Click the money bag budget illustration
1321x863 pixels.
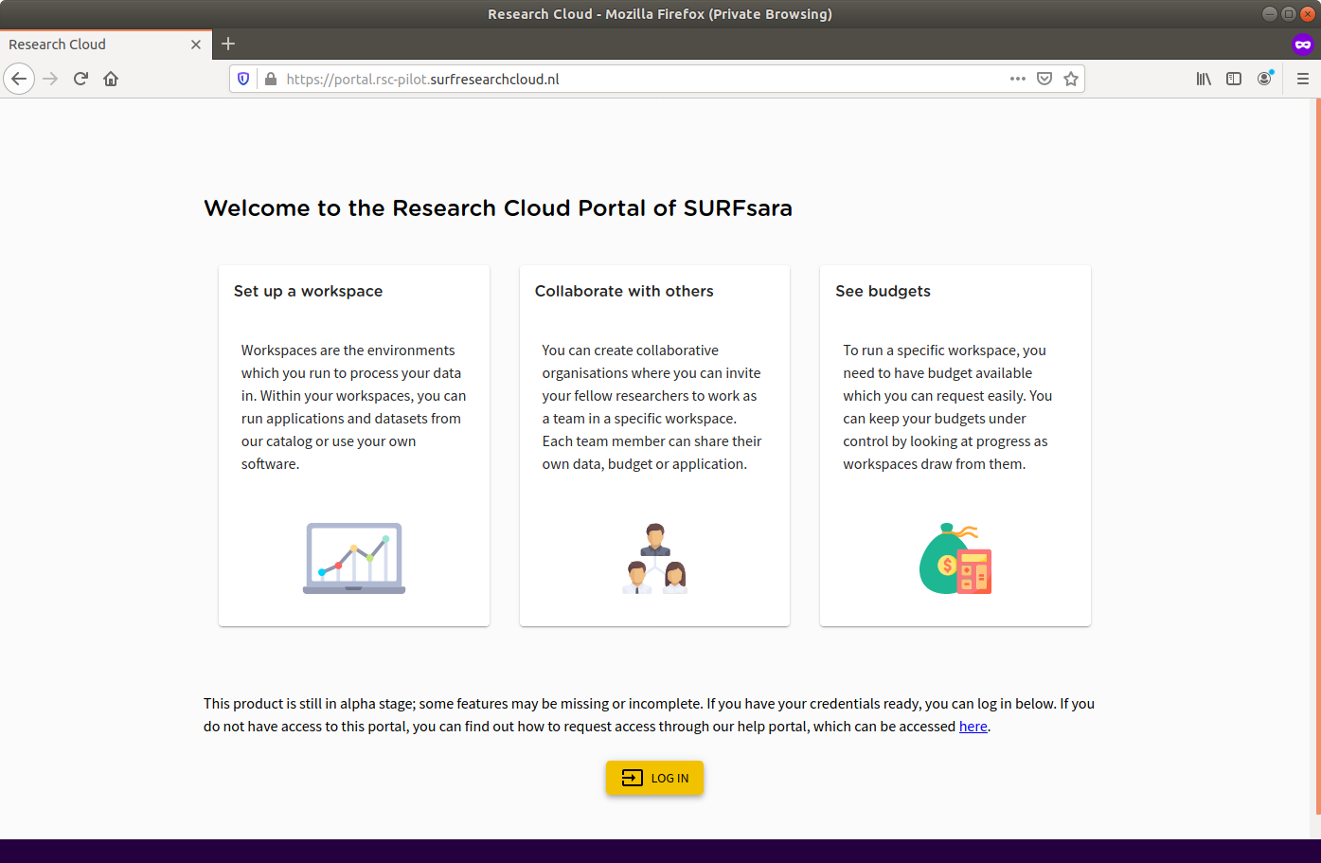(955, 558)
